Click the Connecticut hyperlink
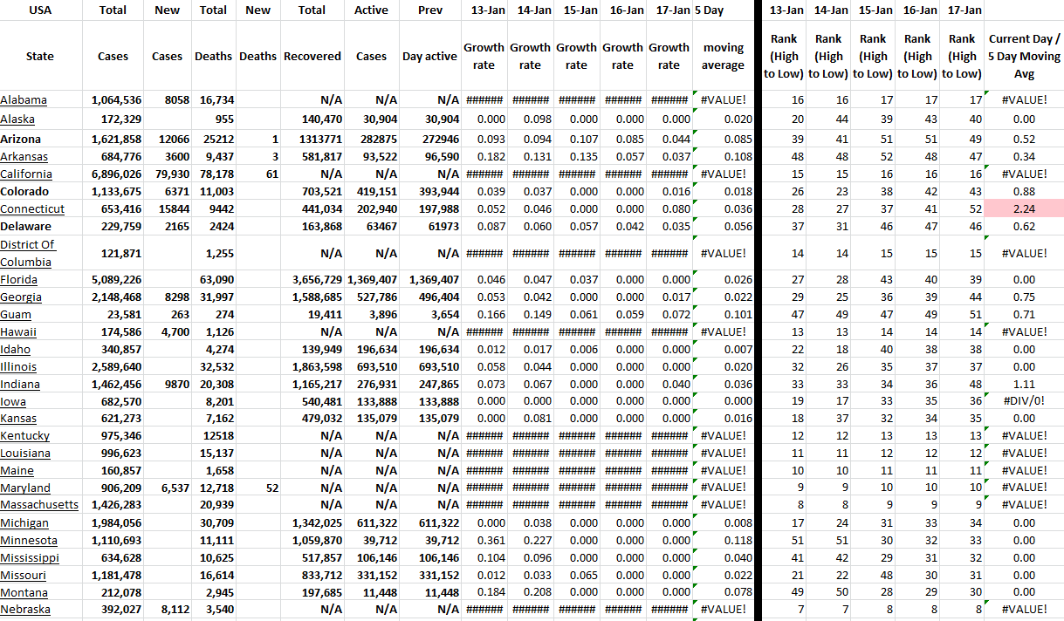The image size is (1064, 621). [x=32, y=209]
